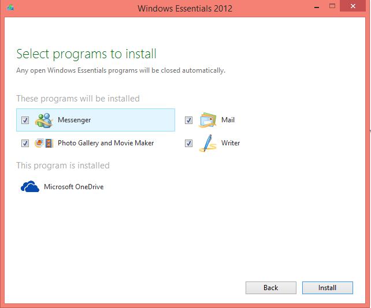Select the Messenger label text
This screenshot has width=371, height=308.
pos(75,120)
